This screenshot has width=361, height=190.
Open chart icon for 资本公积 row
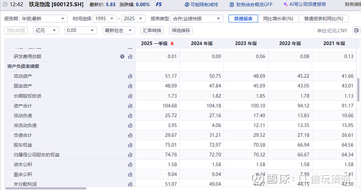pos(130,164)
